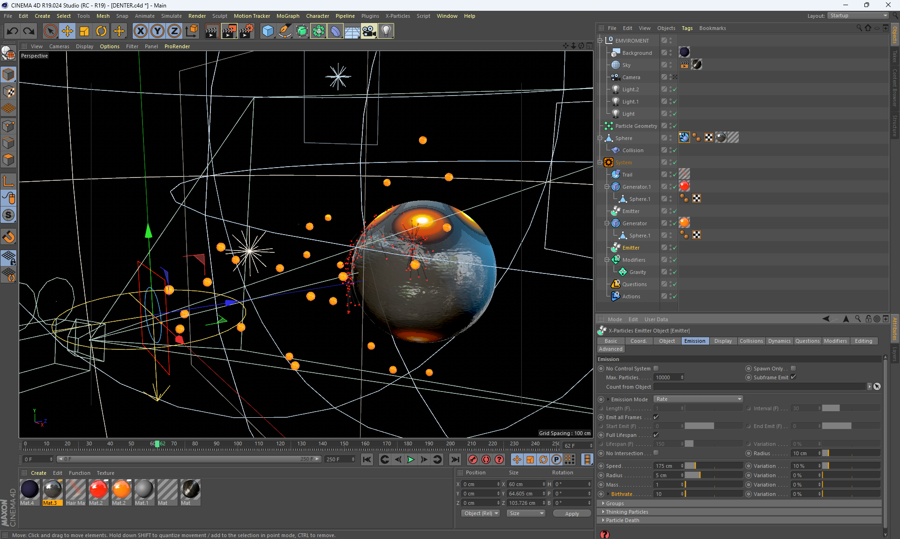Add a light object from toolbar
The width and height of the screenshot is (900, 539).
point(386,31)
